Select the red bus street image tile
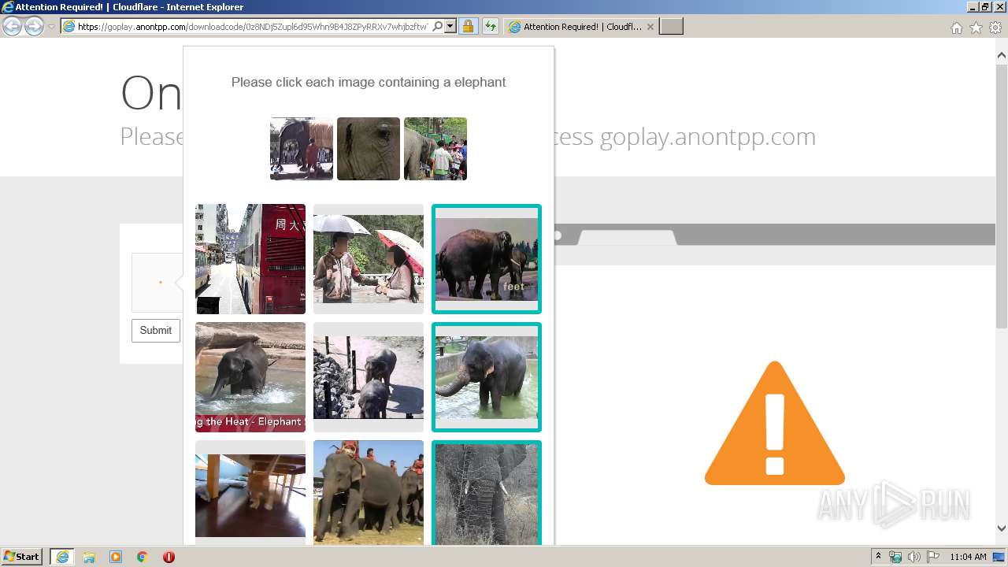 click(250, 259)
